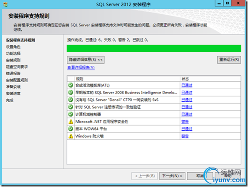Select 错误报告 step in sidebar
This screenshot has height=187, width=248.
click(13, 74)
